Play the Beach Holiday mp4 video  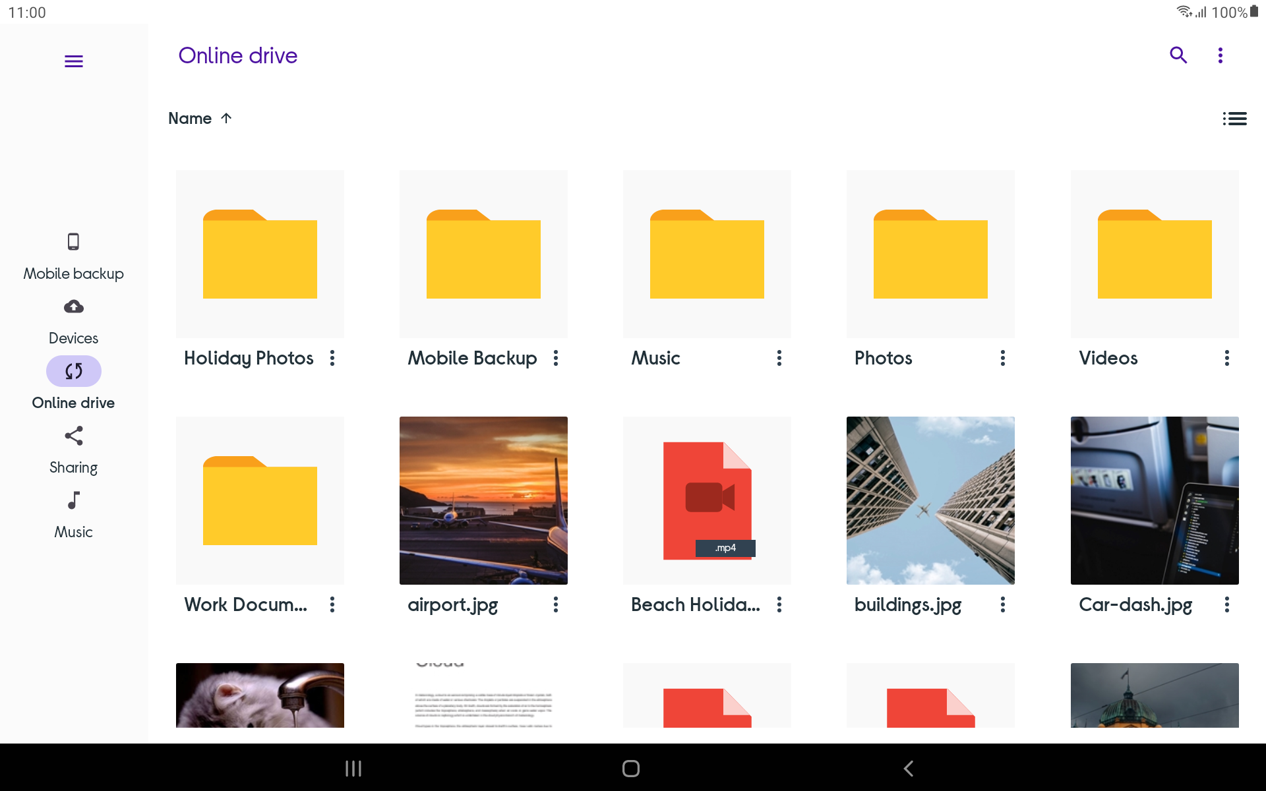pyautogui.click(x=706, y=500)
